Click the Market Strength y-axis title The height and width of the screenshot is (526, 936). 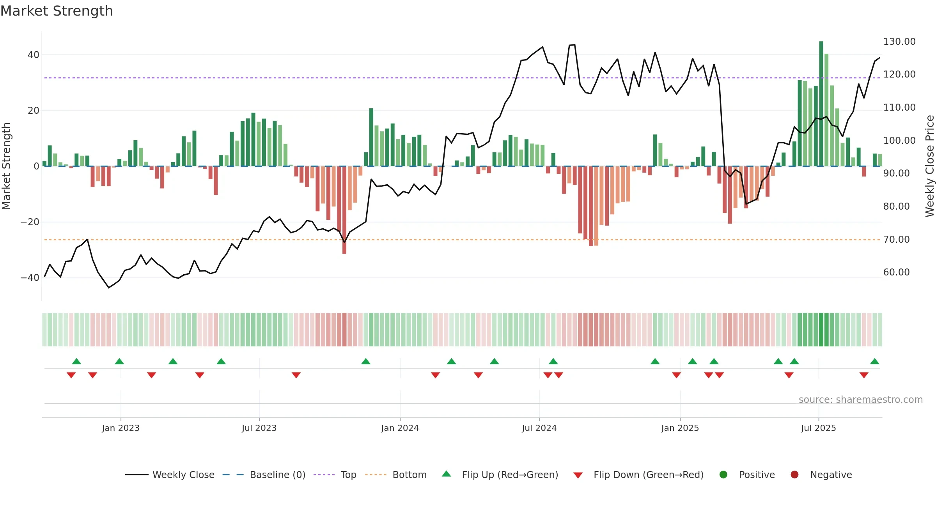[6, 166]
